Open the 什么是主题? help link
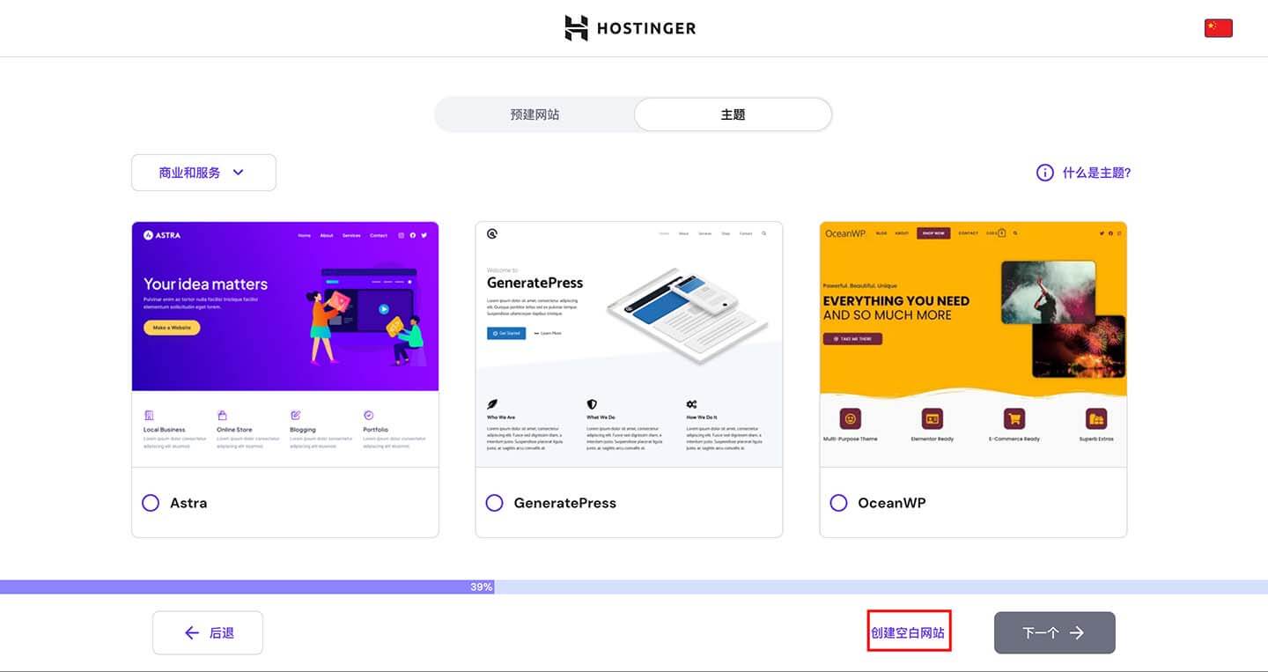 (x=1096, y=173)
